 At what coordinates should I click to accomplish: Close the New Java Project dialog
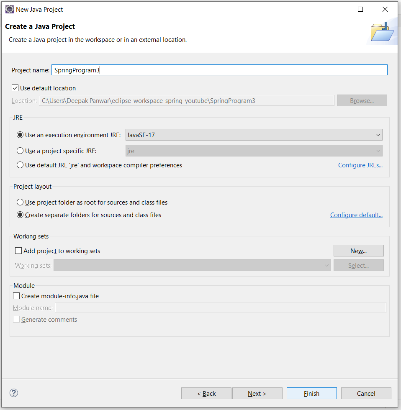click(385, 9)
